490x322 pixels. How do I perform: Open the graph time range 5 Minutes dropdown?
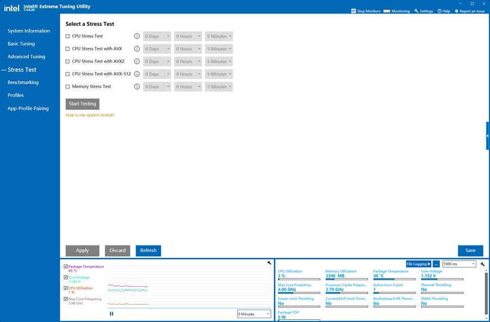pyautogui.click(x=254, y=314)
